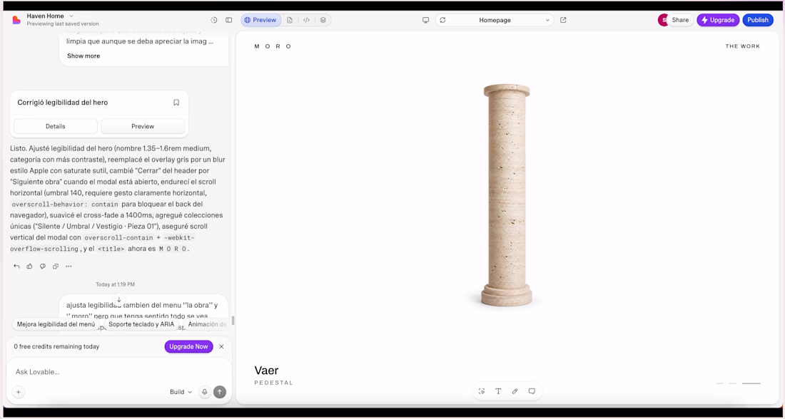Select the Mejora legibilidad del menú suggestion
This screenshot has width=785, height=419.
click(x=56, y=324)
